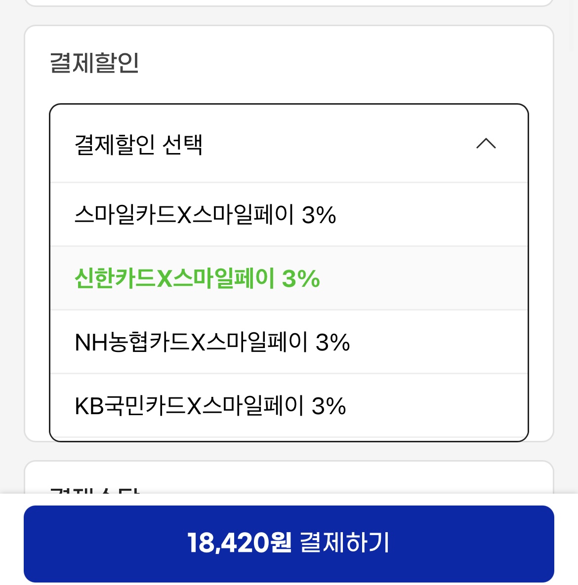Viewport: 578px width, 585px height.
Task: Apply the NH농협카드 SmilePay discount
Action: [x=212, y=342]
